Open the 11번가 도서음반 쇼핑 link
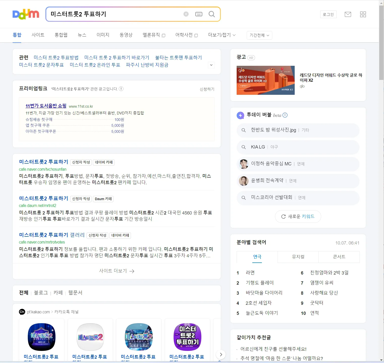 pyautogui.click(x=46, y=106)
